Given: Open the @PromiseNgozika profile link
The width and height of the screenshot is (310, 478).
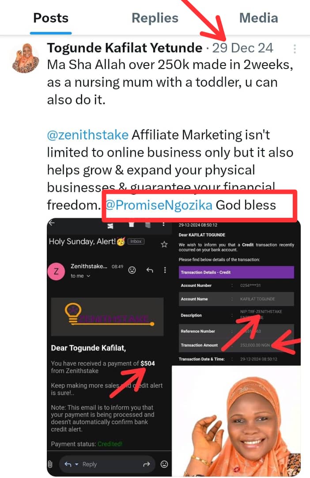Looking at the screenshot, I should [x=159, y=205].
